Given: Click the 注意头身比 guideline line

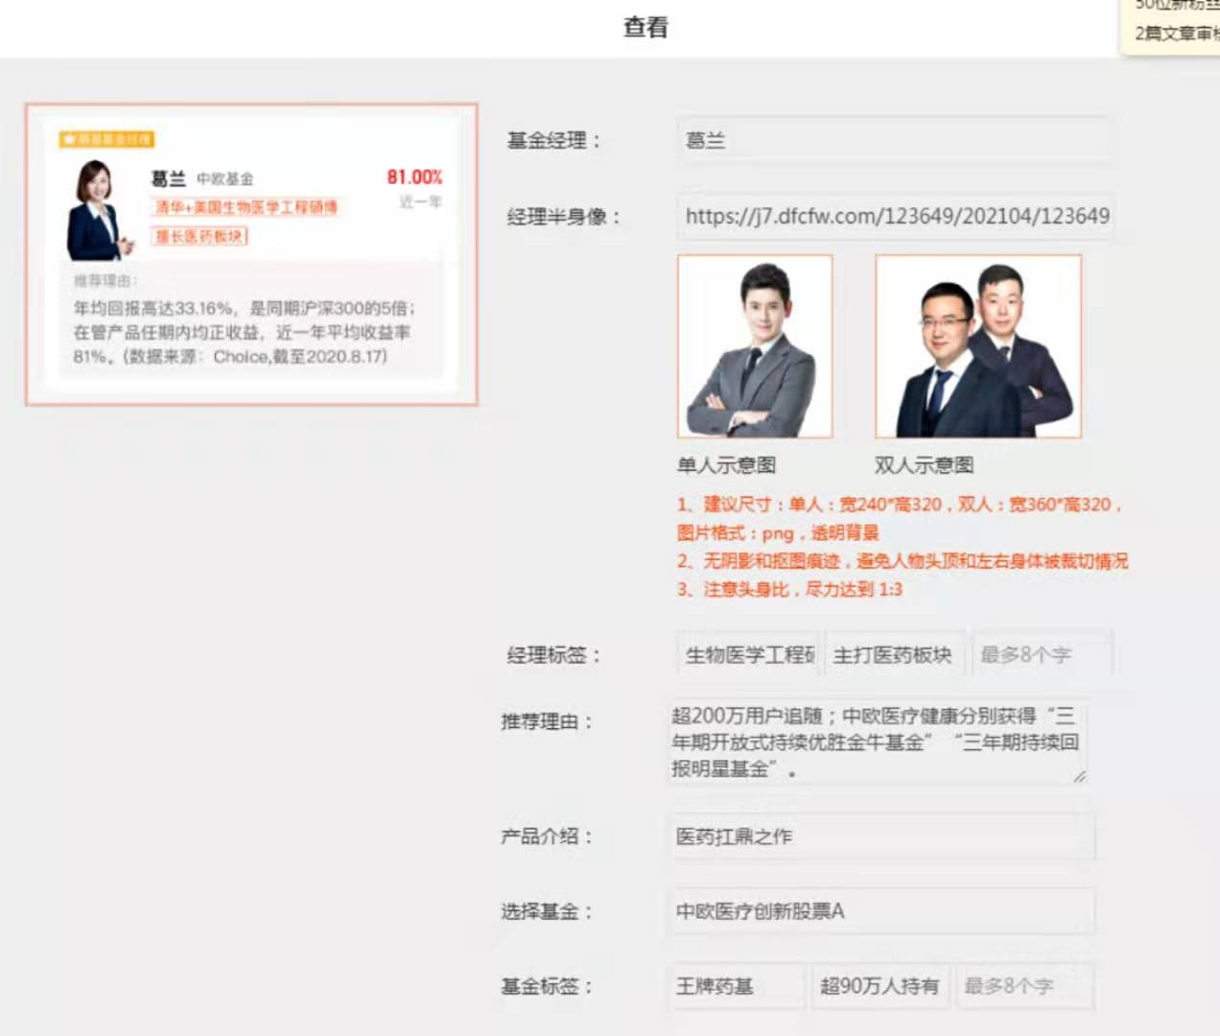Looking at the screenshot, I should pyautogui.click(x=789, y=589).
